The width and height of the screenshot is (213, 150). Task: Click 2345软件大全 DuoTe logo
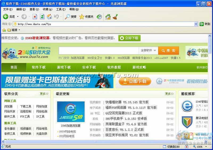26,53
